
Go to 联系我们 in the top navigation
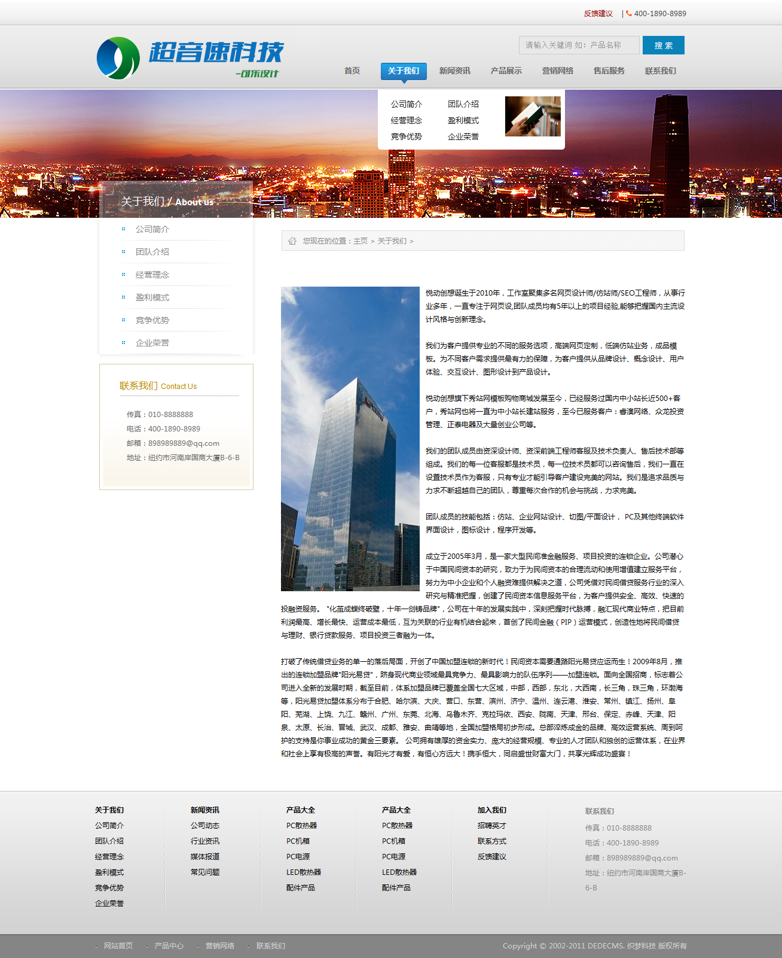(660, 71)
